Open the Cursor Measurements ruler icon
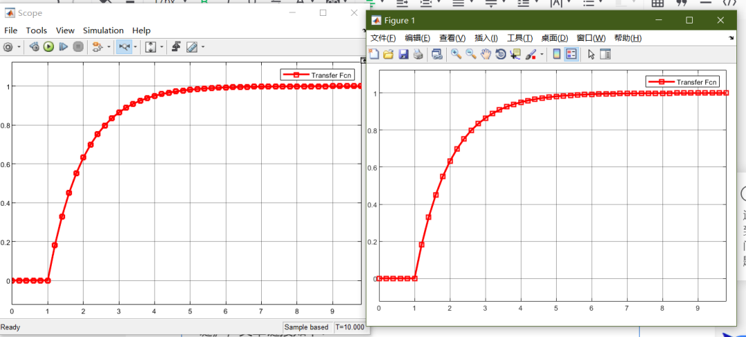The width and height of the screenshot is (746, 337). tap(192, 46)
